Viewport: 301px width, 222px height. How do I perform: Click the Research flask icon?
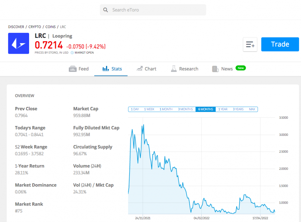coord(174,68)
